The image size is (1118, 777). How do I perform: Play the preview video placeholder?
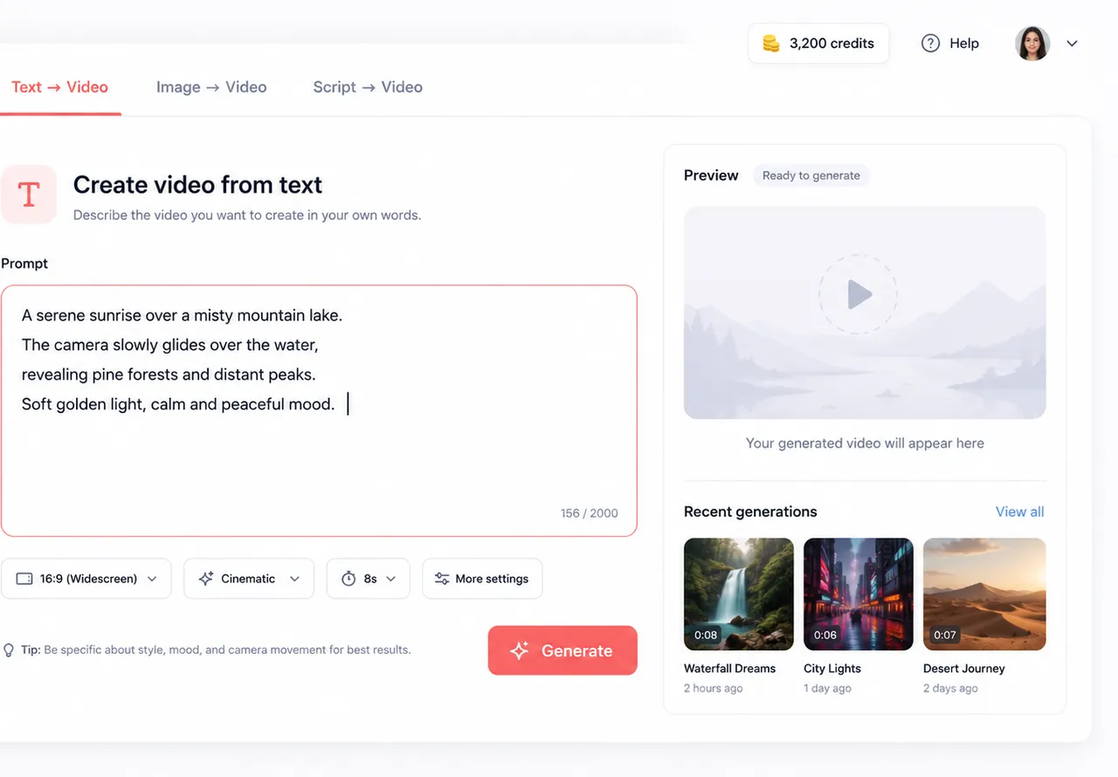point(859,294)
